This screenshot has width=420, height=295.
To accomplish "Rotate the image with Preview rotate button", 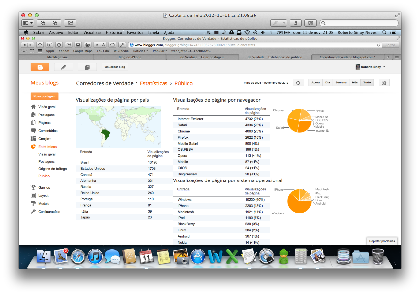I will coord(296,23).
